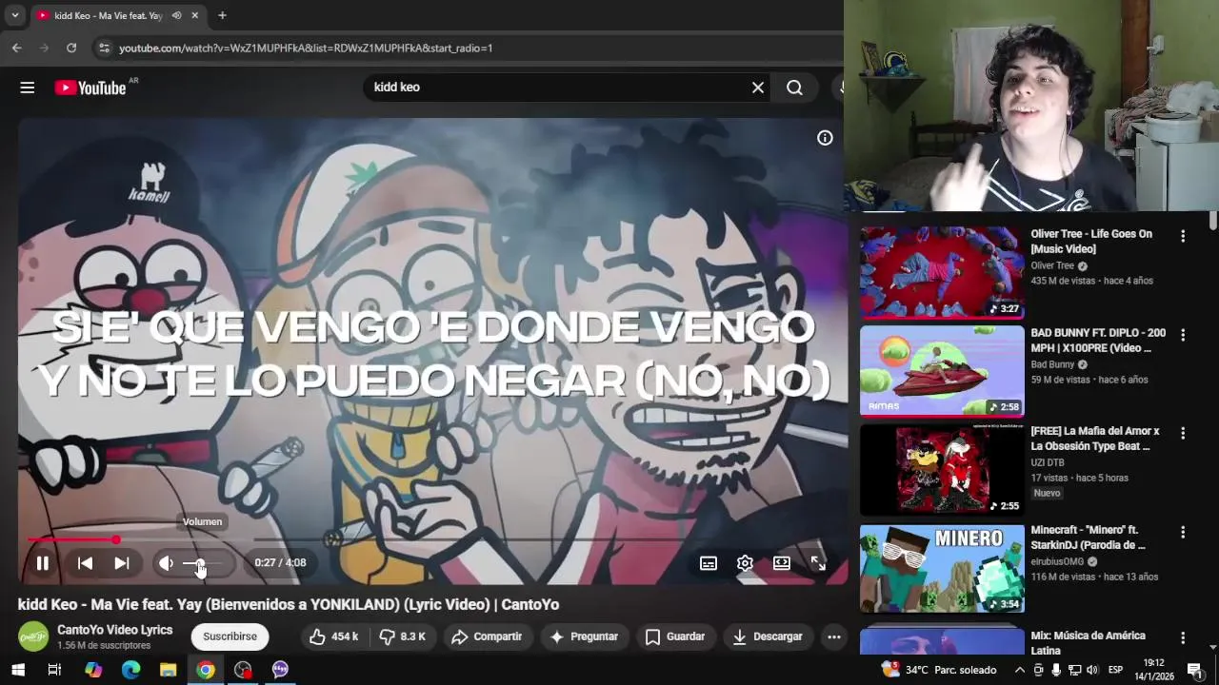Select the kidd Keo browser tab

(x=119, y=16)
